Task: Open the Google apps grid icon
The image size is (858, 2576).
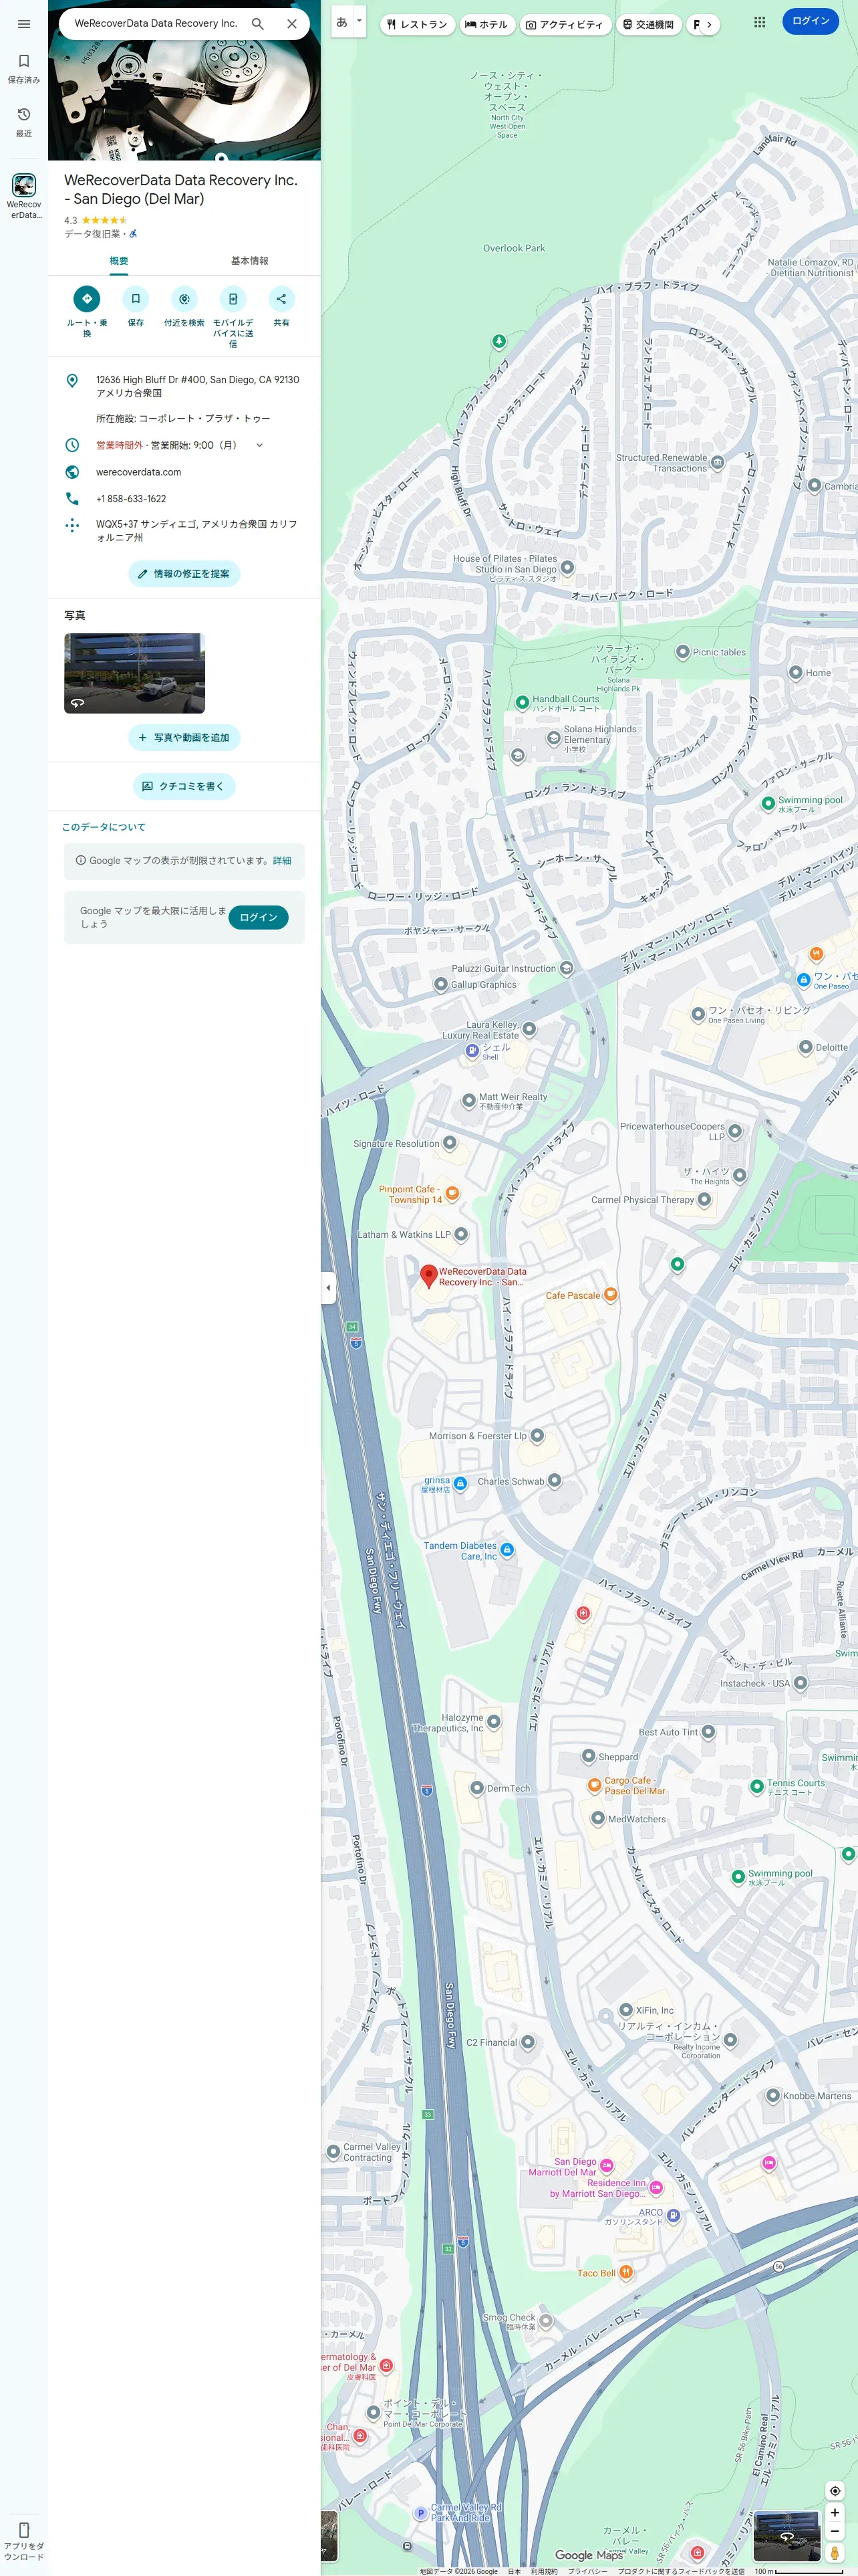Action: (759, 22)
